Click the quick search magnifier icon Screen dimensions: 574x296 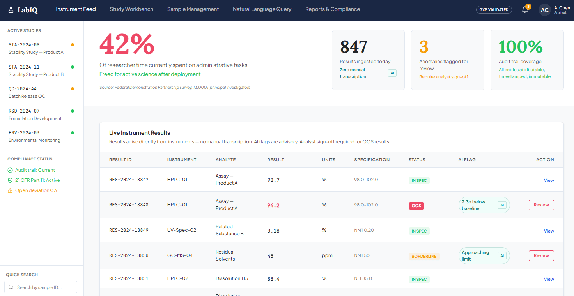click(x=11, y=287)
